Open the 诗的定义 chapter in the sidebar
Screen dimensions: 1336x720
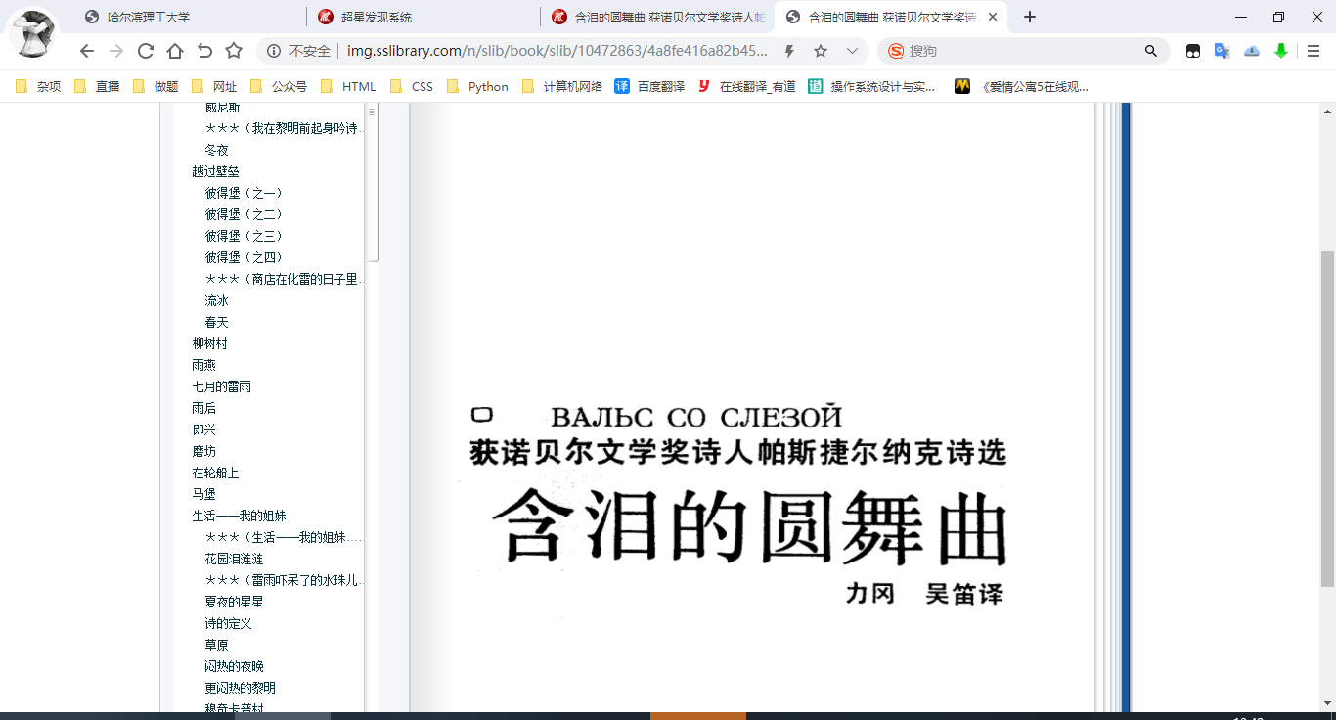point(228,623)
